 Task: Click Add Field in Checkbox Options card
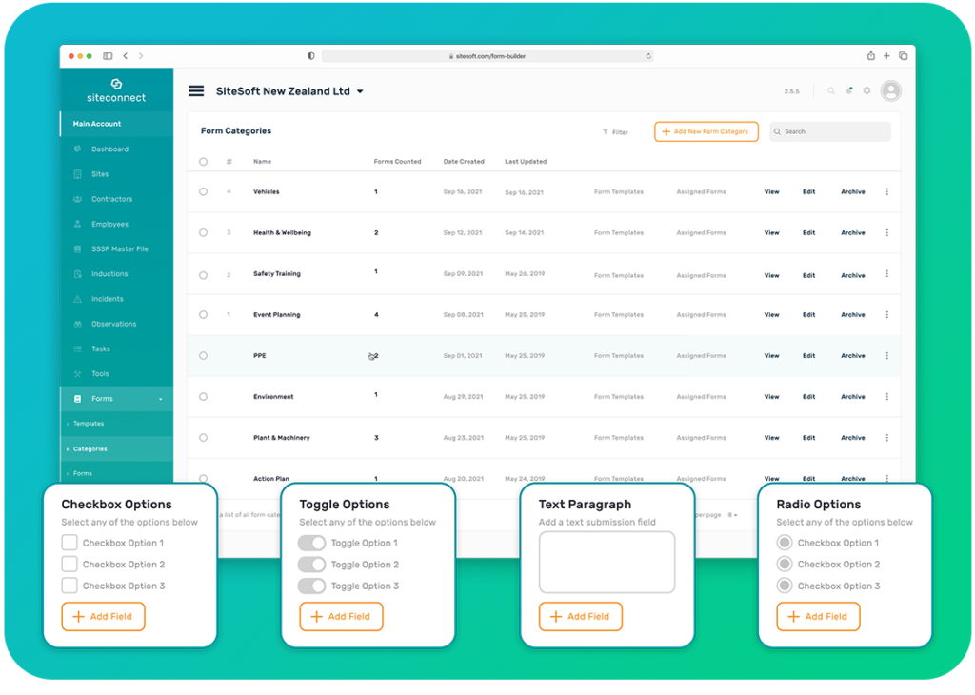103,617
